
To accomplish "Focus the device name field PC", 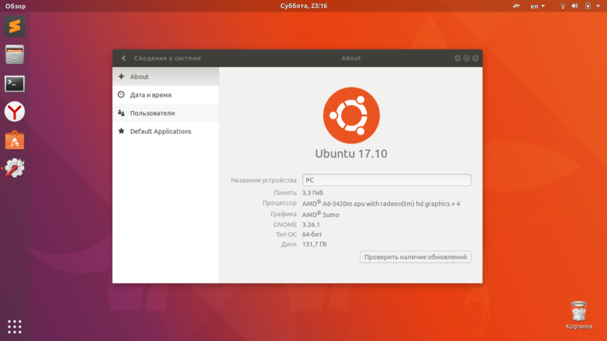I will coord(386,180).
